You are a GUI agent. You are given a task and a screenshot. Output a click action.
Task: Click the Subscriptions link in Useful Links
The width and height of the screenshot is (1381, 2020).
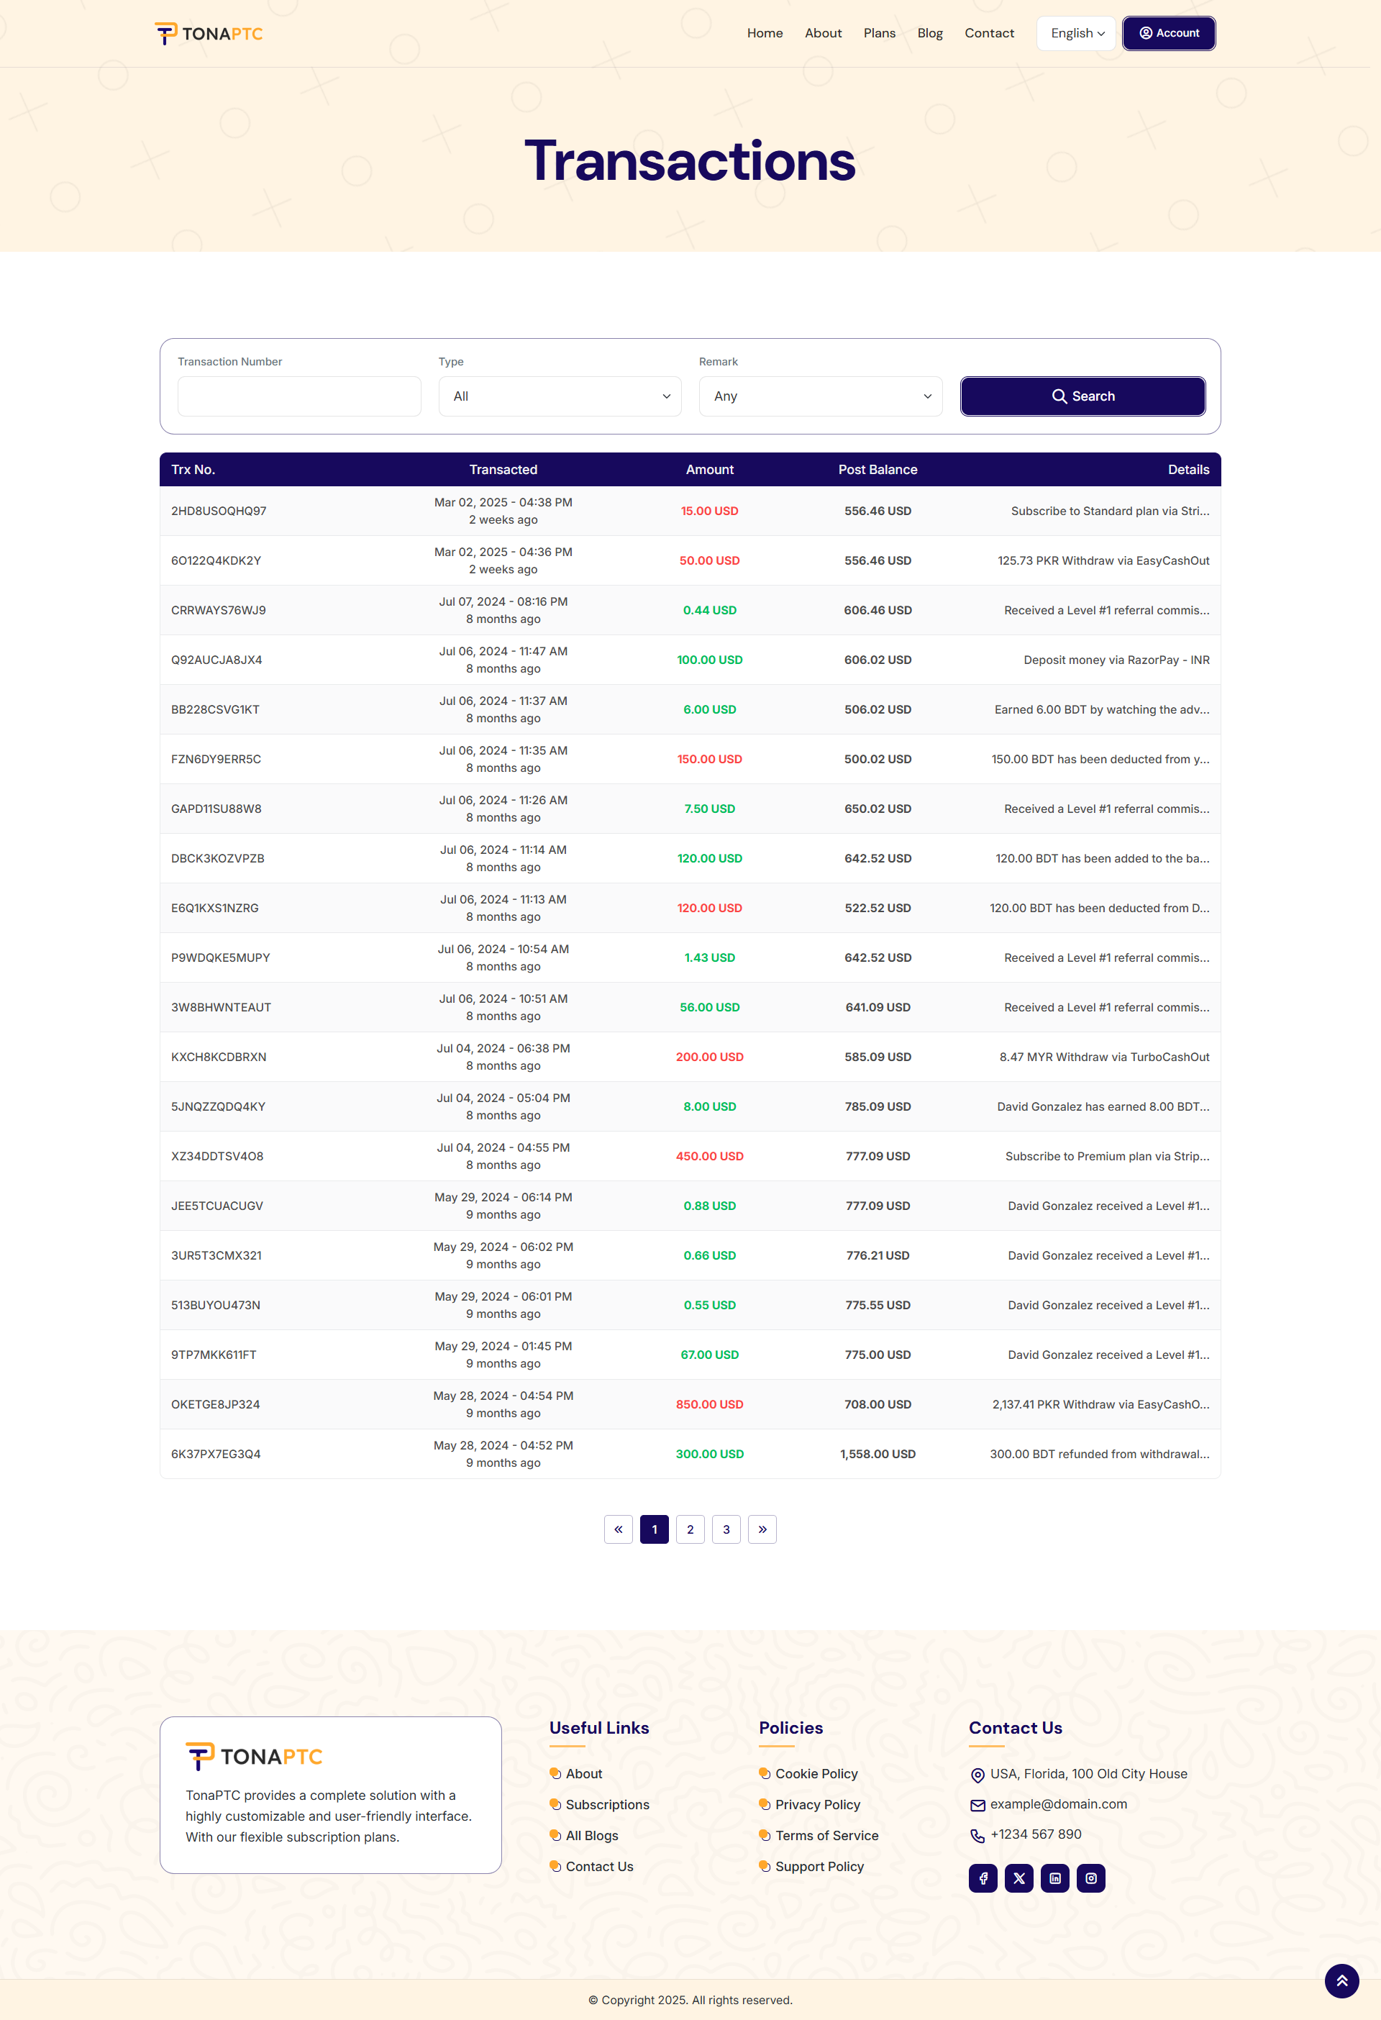pyautogui.click(x=606, y=1804)
